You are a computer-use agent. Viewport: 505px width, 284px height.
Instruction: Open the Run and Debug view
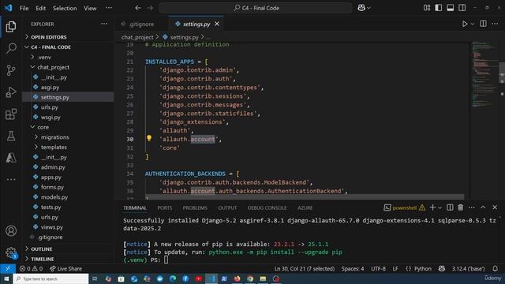[x=10, y=92]
